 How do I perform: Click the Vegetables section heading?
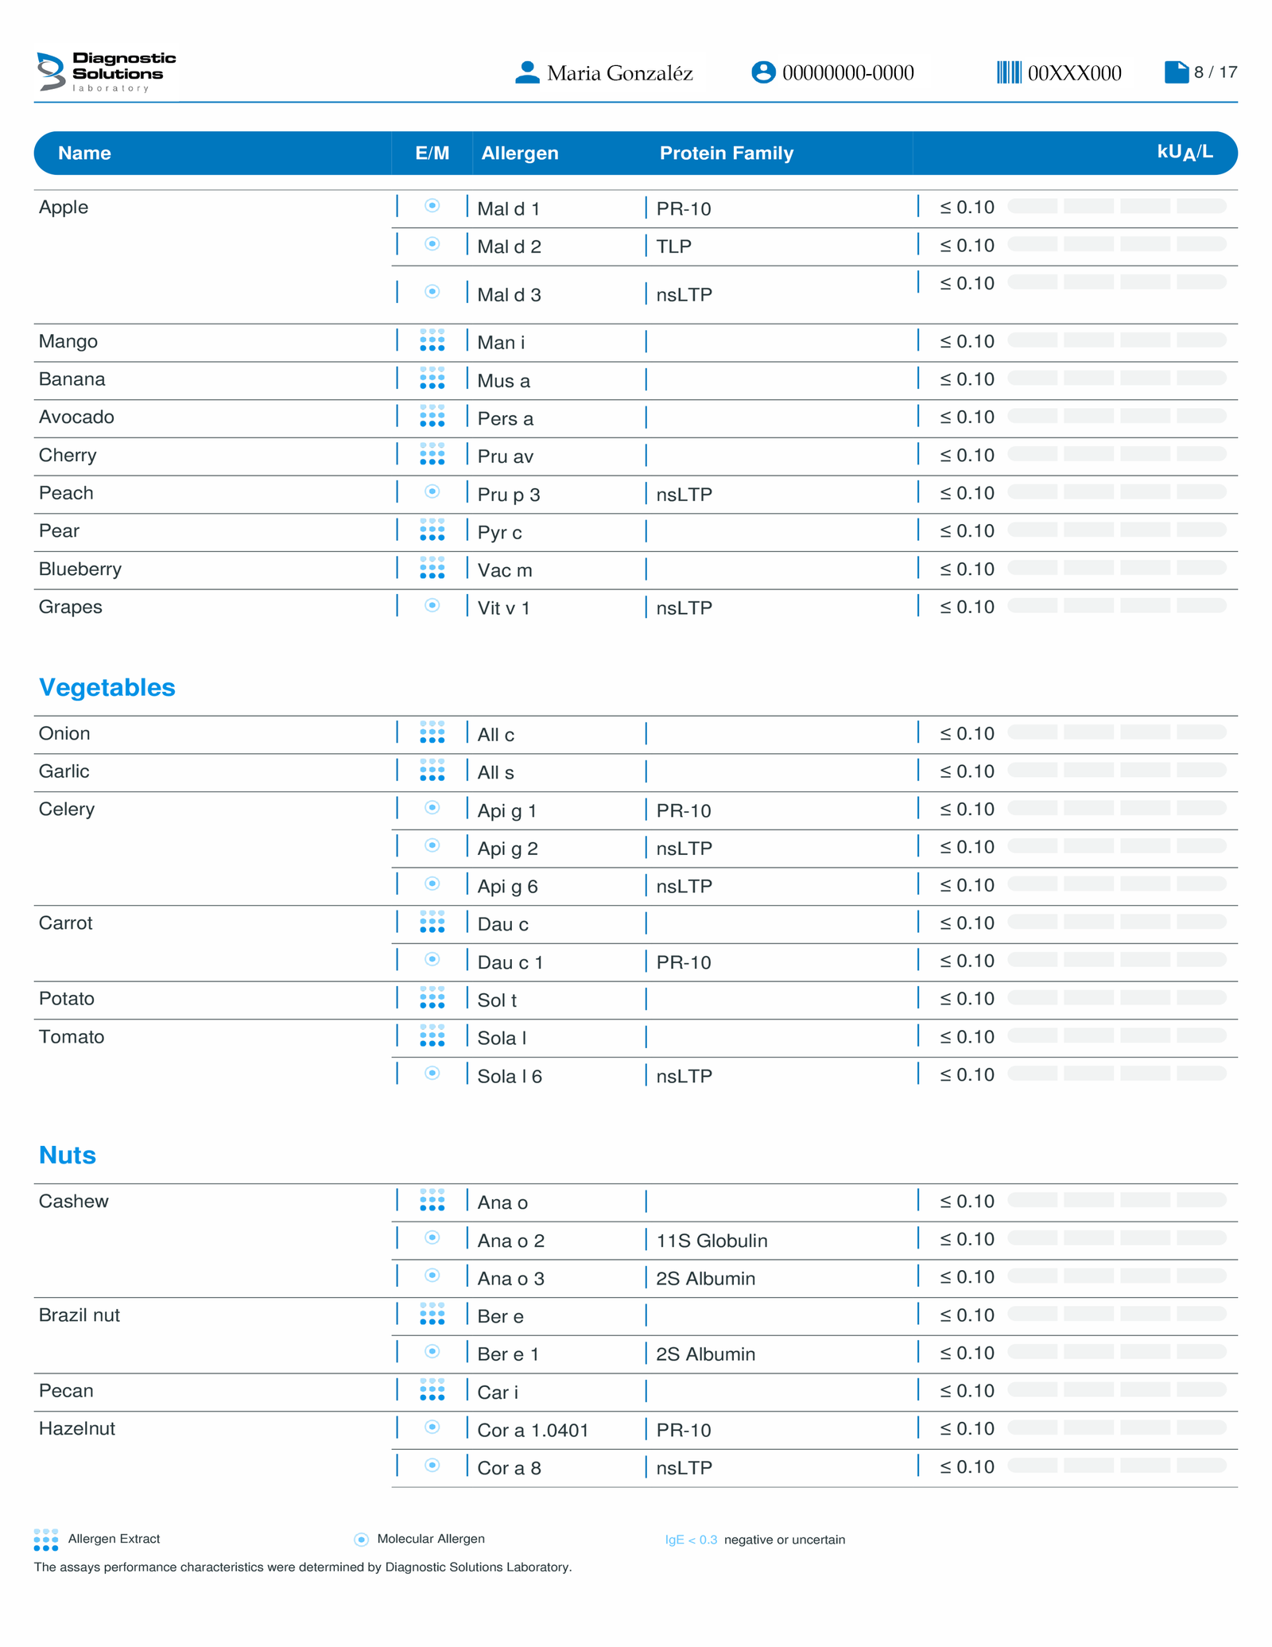point(107,687)
